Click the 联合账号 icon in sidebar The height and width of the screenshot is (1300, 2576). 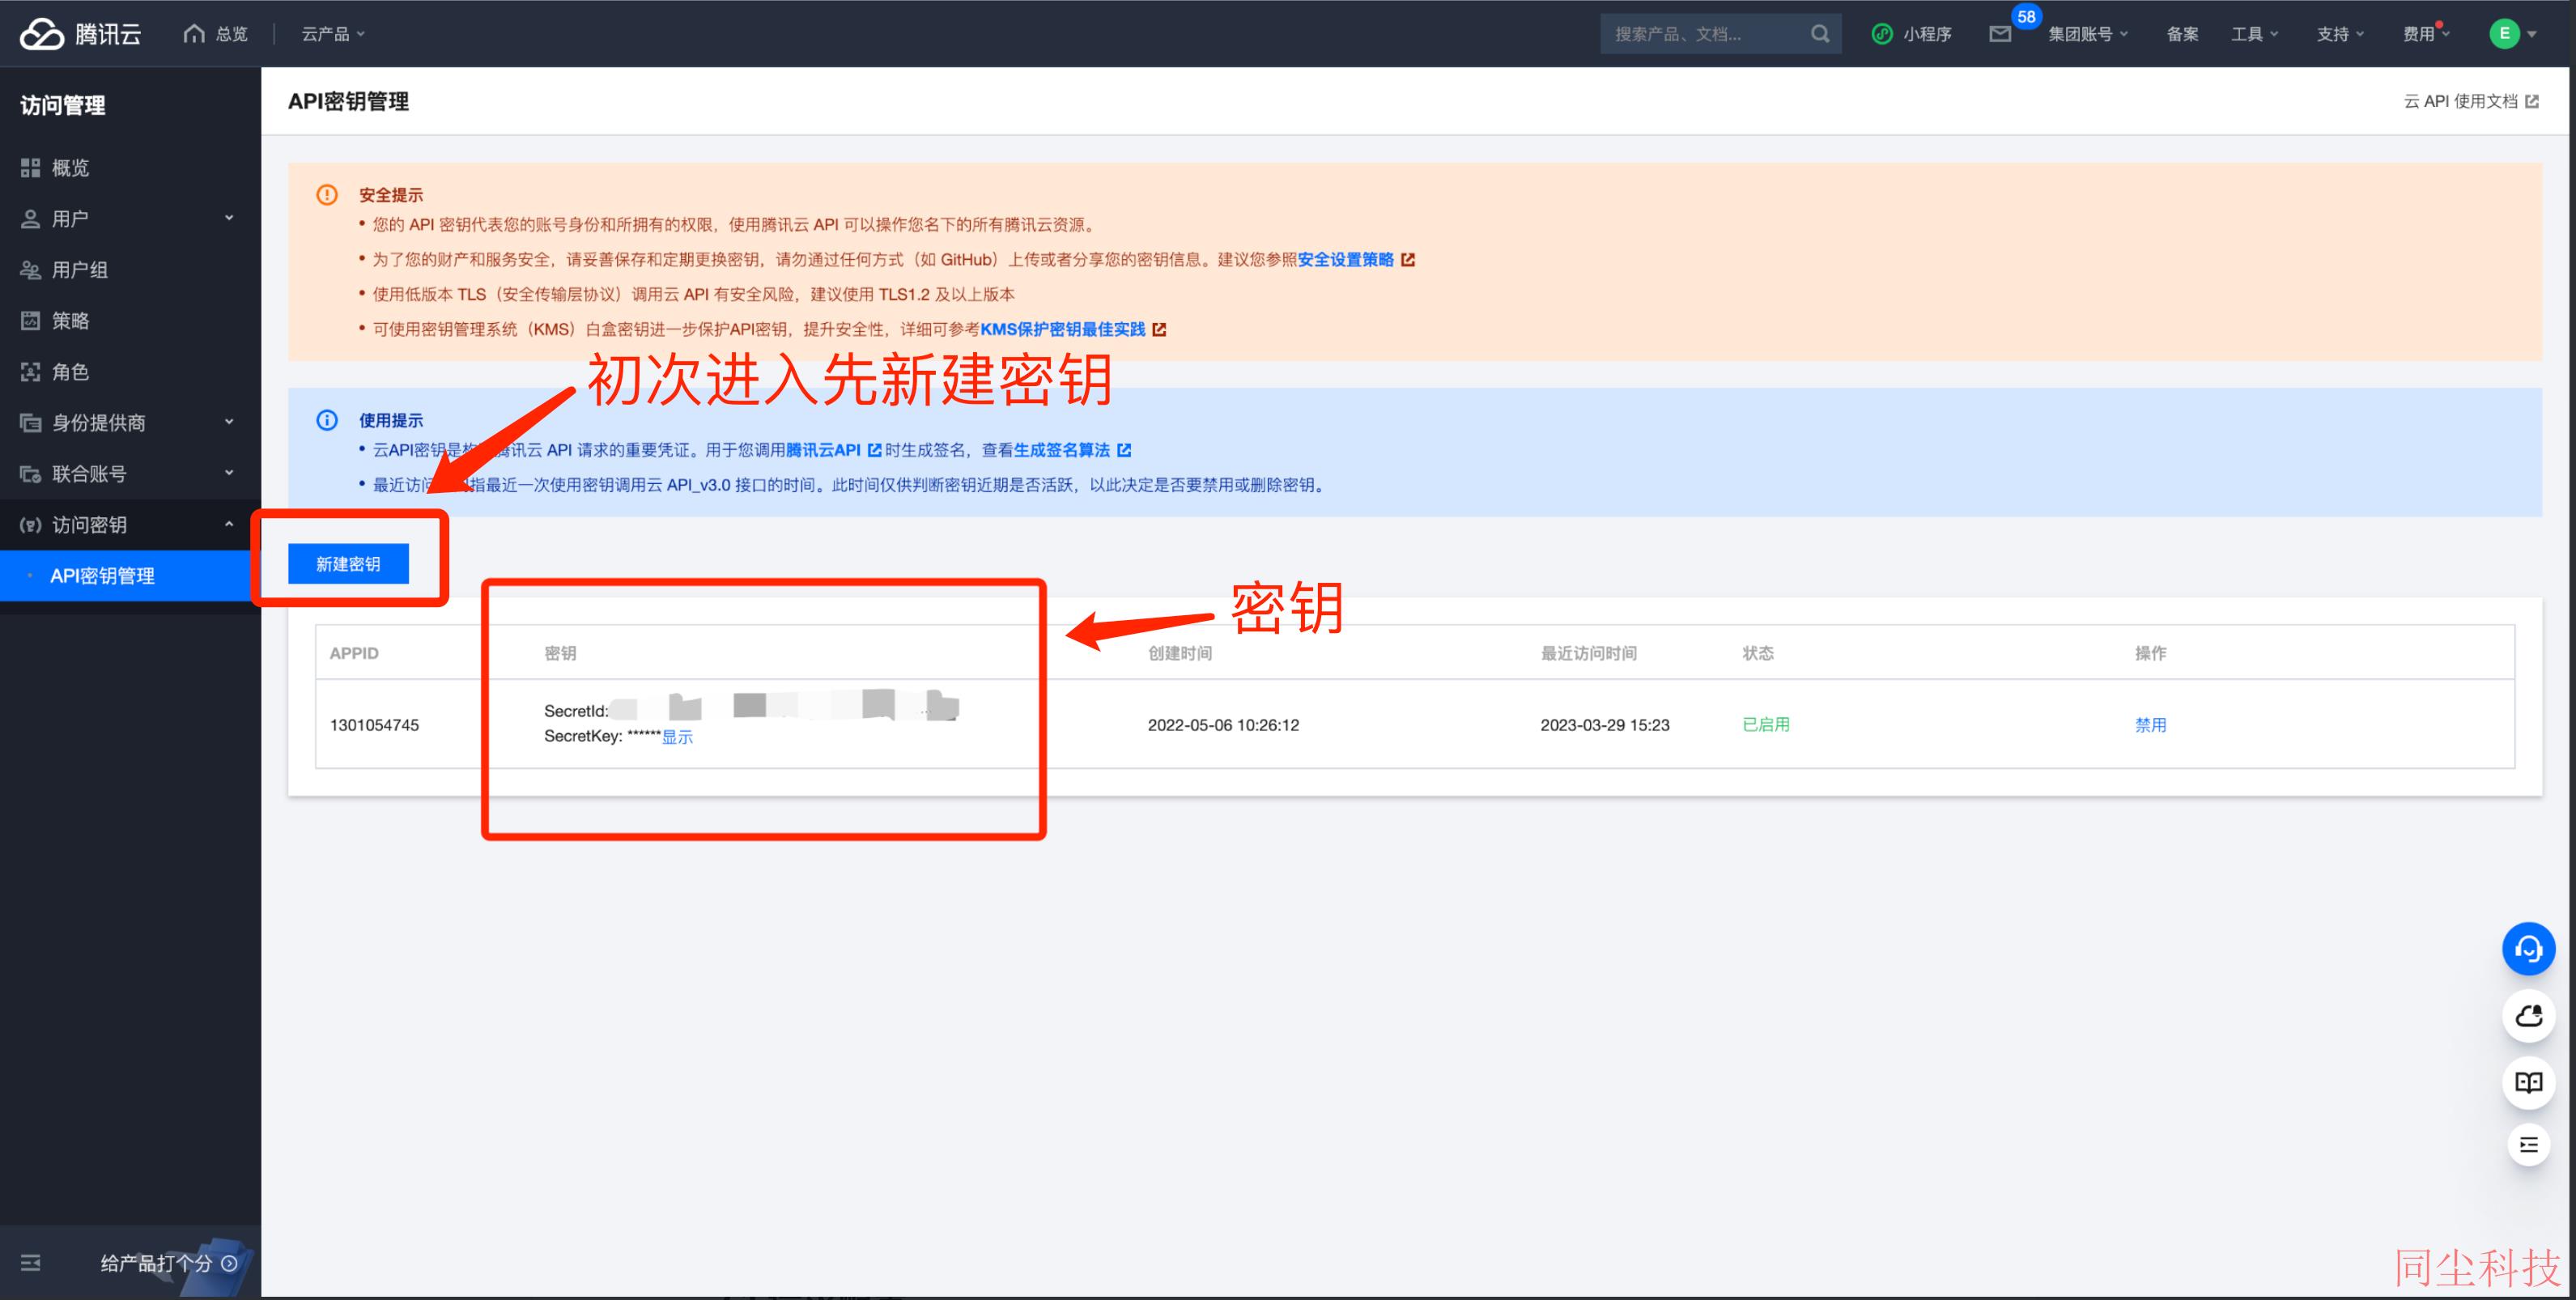(x=30, y=474)
